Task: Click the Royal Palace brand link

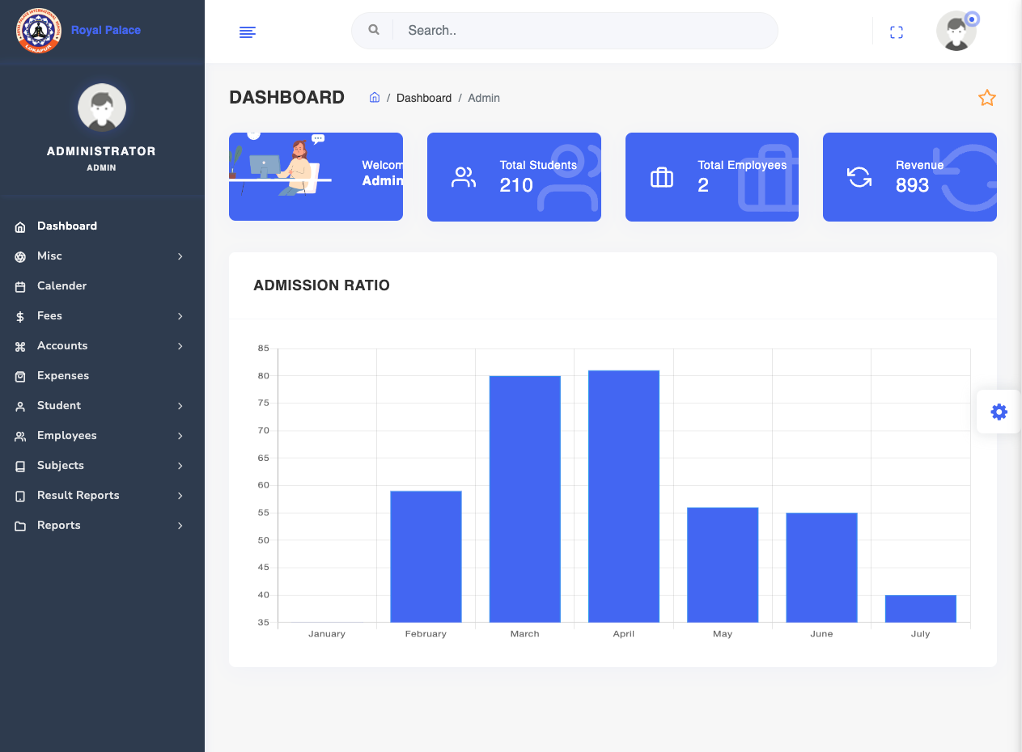Action: (106, 30)
